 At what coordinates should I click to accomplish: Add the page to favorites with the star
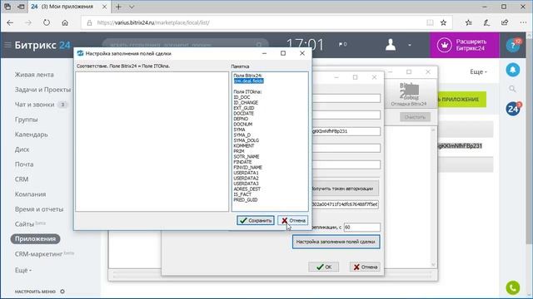(443, 22)
